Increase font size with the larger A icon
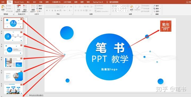The width and height of the screenshot is (191, 97). click(x=64, y=7)
